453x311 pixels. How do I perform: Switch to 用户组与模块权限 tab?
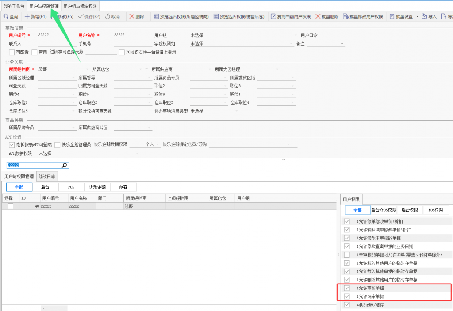(x=81, y=6)
